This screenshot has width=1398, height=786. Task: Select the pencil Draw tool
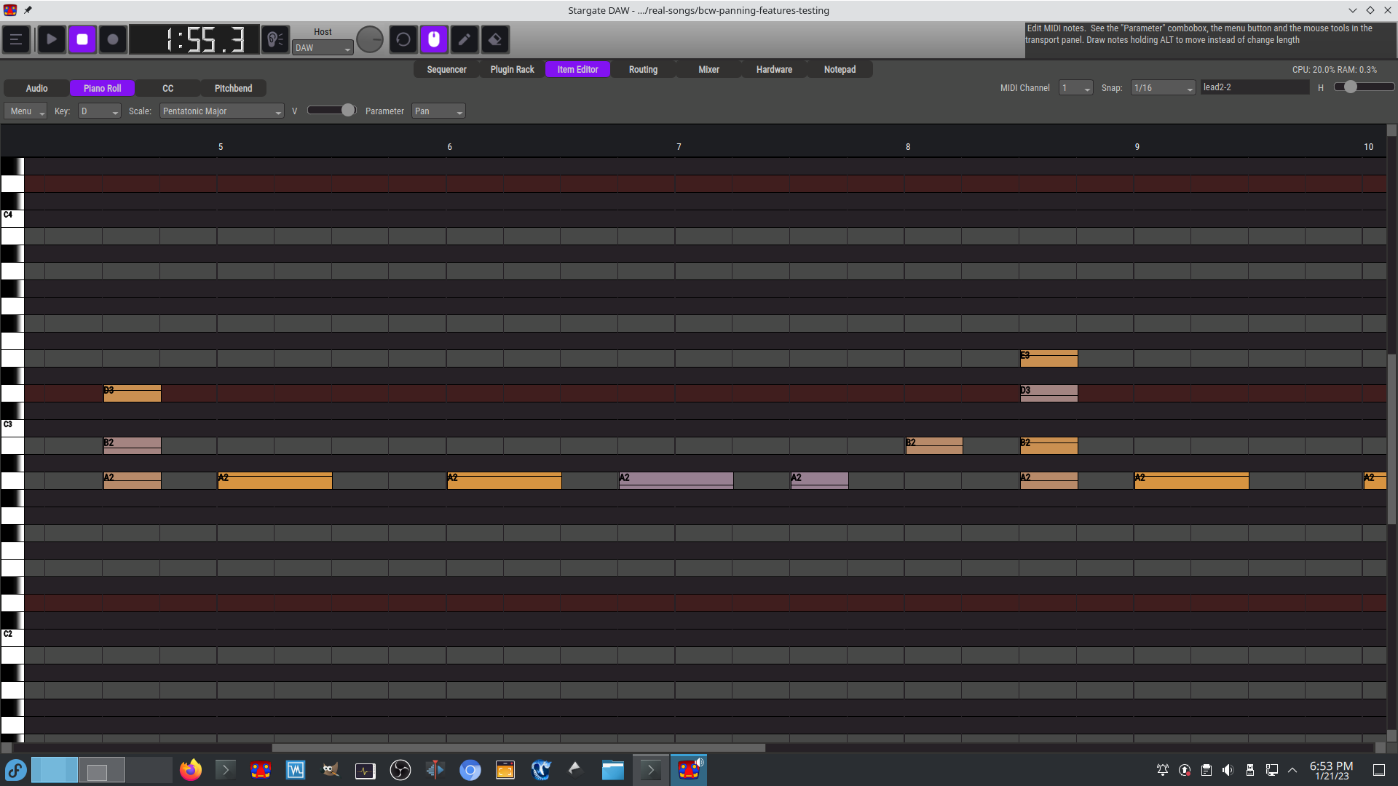[465, 39]
